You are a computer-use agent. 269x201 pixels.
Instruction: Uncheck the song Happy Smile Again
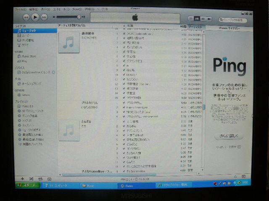(x=124, y=107)
